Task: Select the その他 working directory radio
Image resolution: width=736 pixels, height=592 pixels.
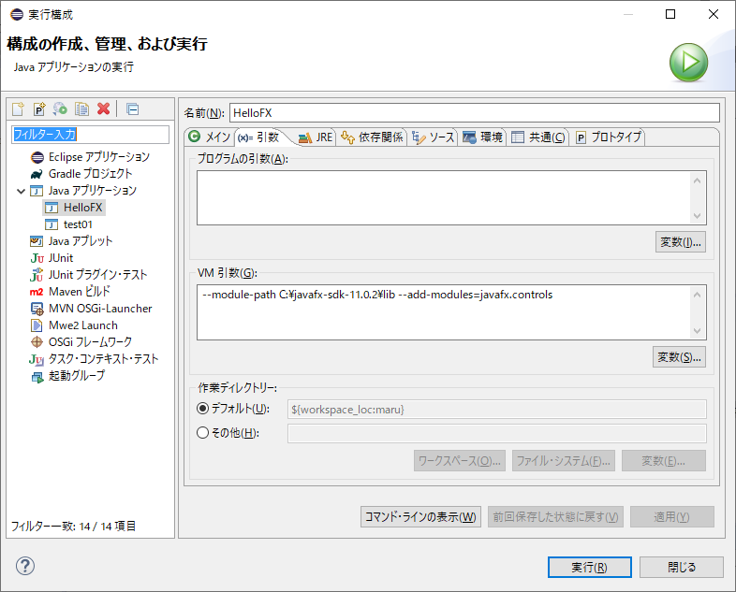Action: pos(203,432)
